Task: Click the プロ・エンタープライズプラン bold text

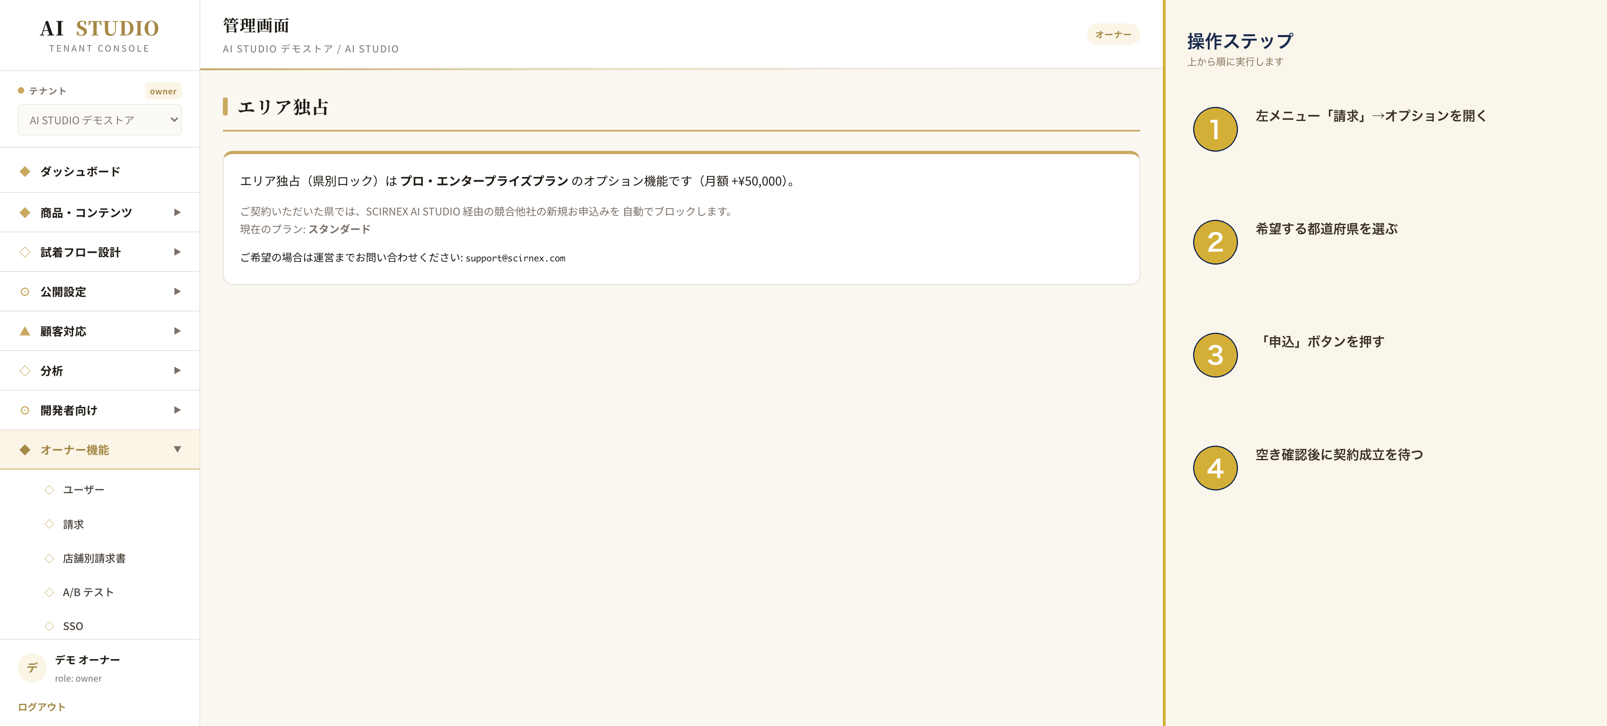Action: point(484,181)
